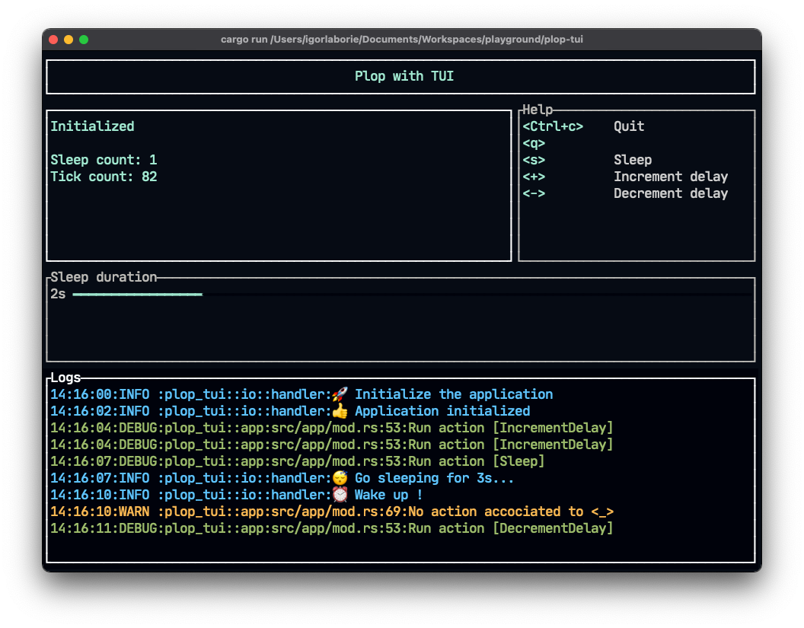
Task: Close the terminal window with the red button
Action: click(53, 40)
